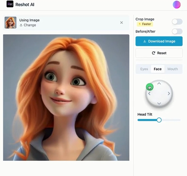Click the Head Tilt label
This screenshot has height=176, width=187.
click(145, 114)
